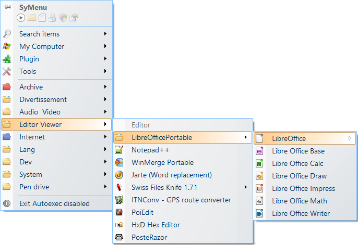The width and height of the screenshot is (358, 245).
Task: Start HxD Hex Editor
Action: pos(156,225)
